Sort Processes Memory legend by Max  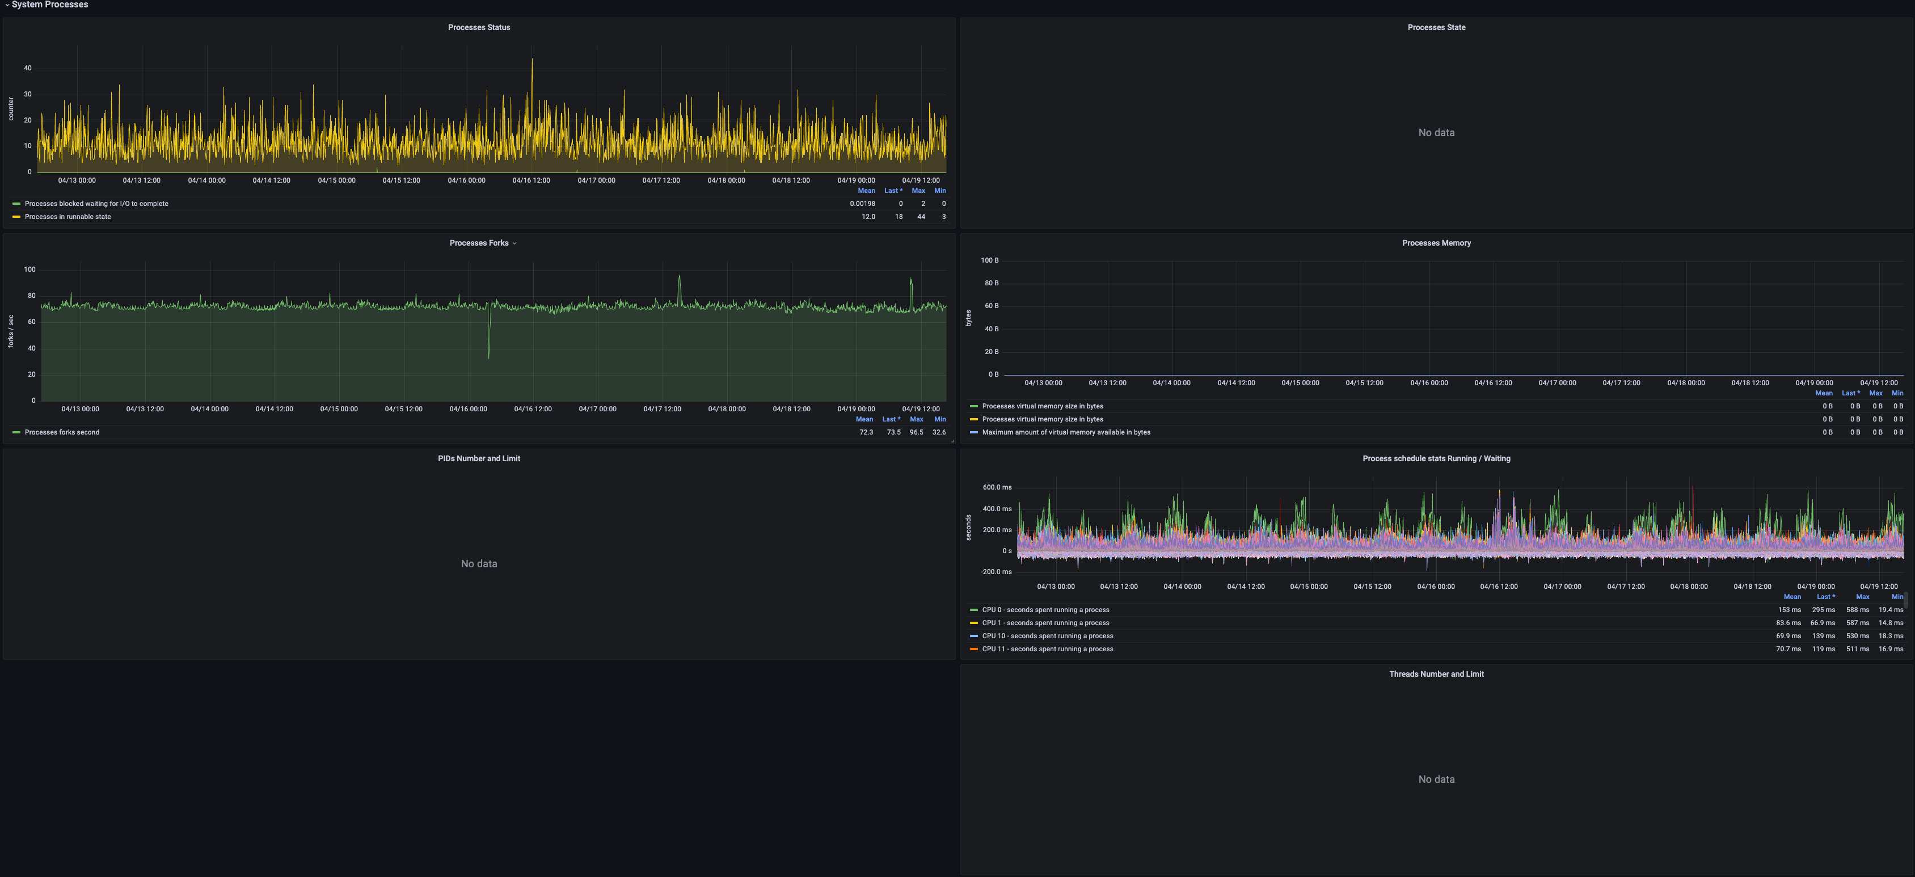[1876, 394]
